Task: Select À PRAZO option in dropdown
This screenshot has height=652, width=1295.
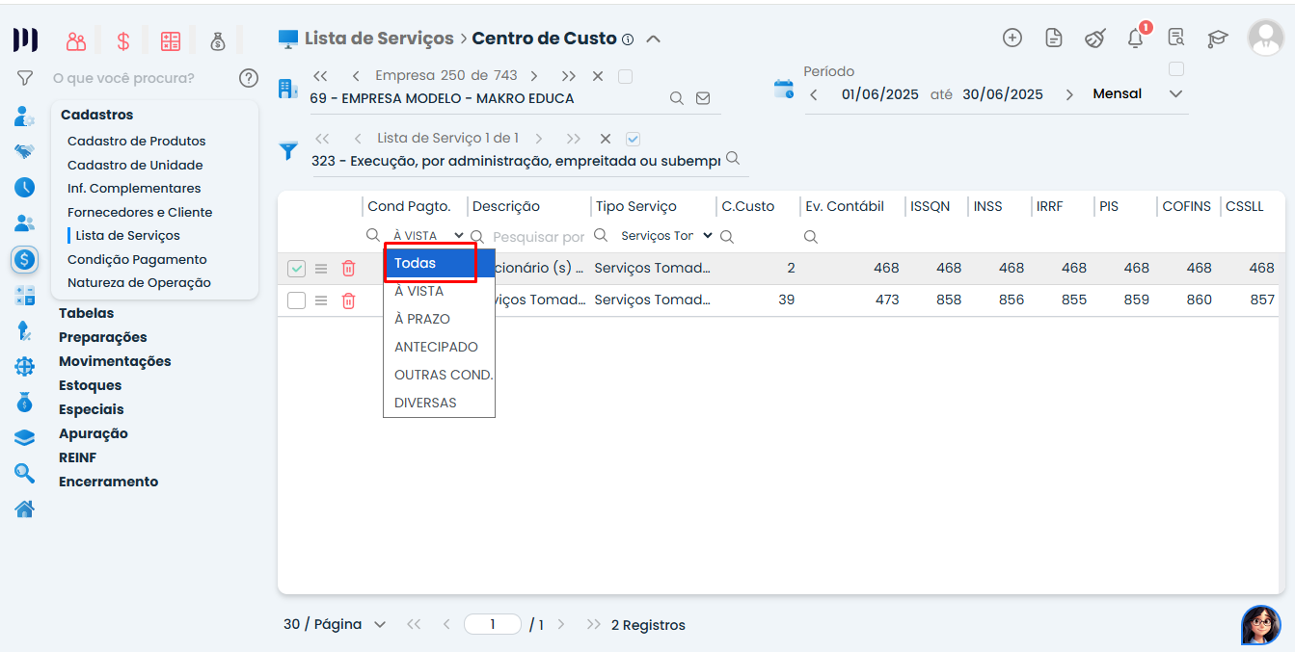Action: (x=439, y=319)
